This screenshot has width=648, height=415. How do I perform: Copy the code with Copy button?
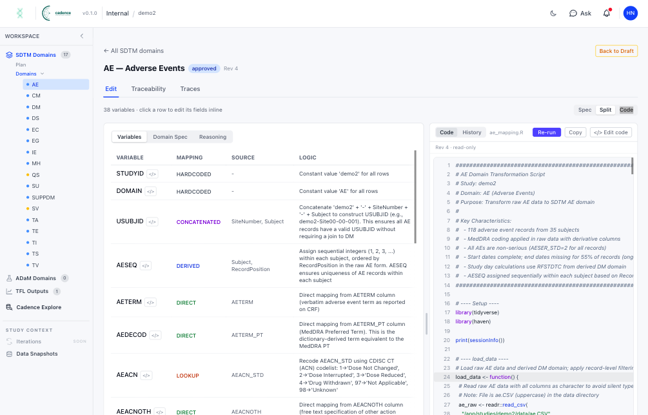coord(575,132)
